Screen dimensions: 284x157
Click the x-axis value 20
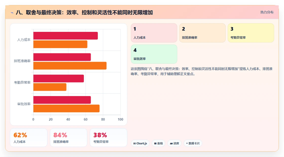pos(51,119)
